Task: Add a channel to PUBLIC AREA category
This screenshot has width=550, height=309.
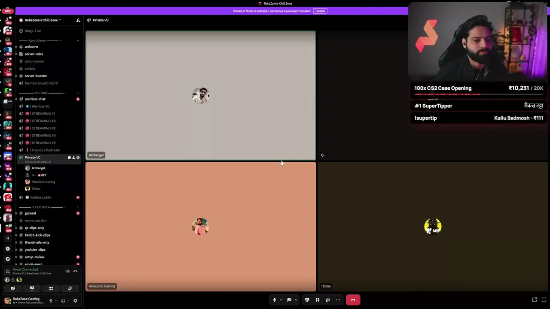Action: point(78,207)
